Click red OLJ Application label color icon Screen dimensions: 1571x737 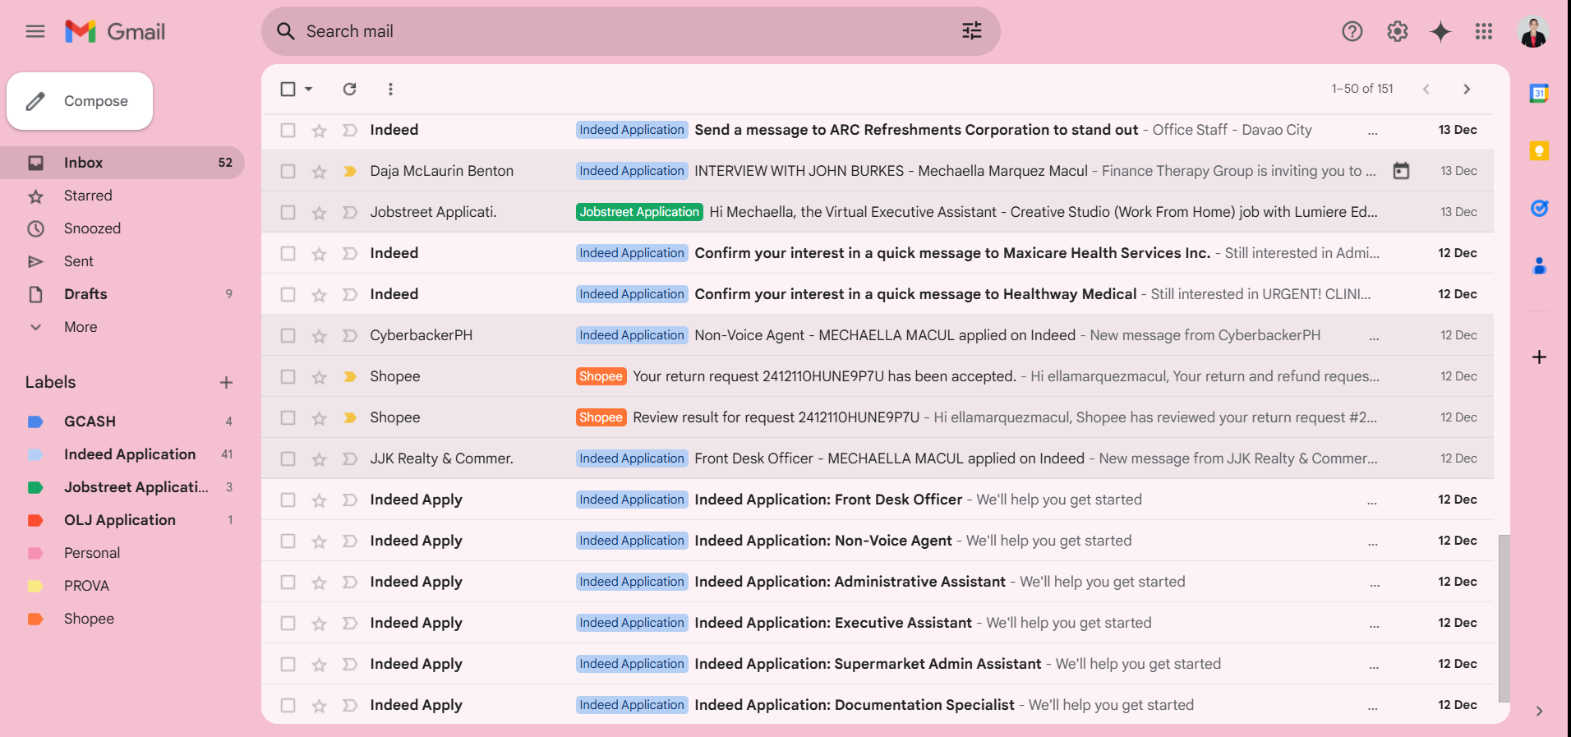pos(35,520)
